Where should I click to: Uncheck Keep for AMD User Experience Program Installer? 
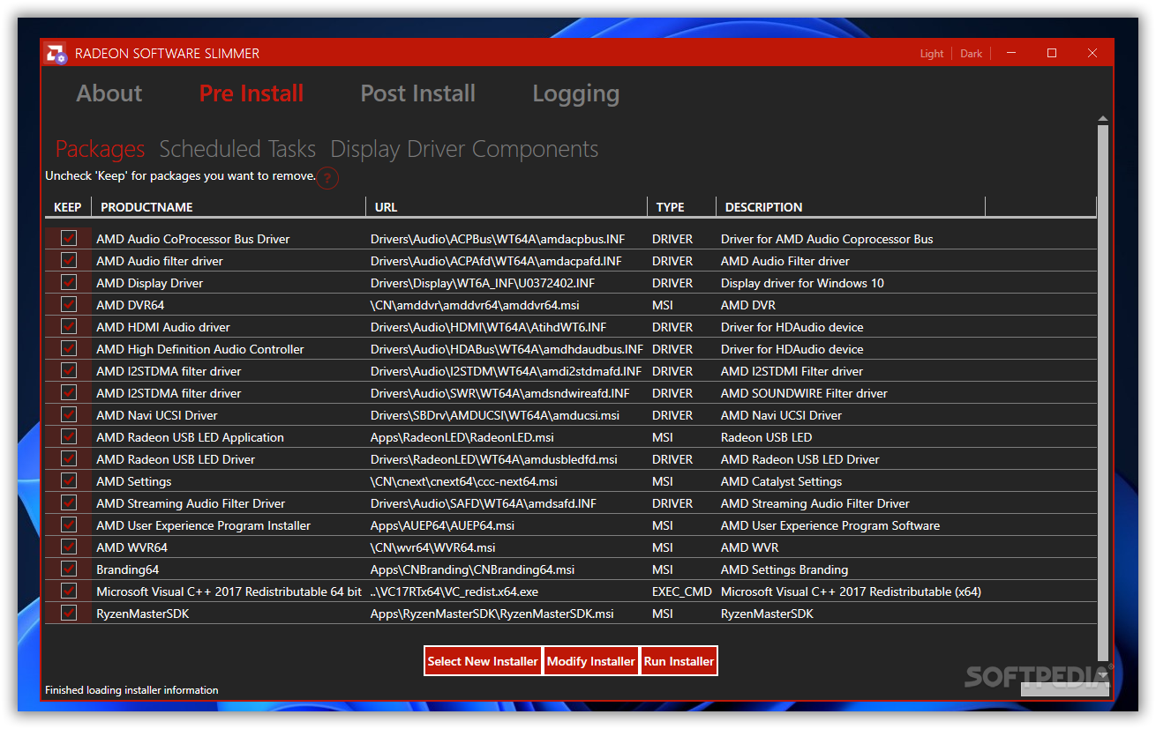(68, 525)
